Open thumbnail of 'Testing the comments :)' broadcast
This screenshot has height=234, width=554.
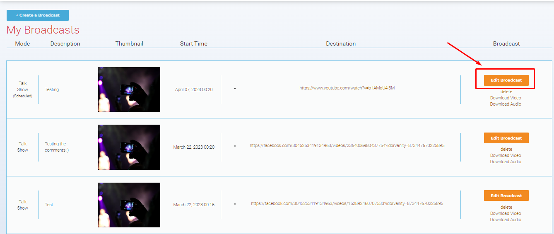(x=129, y=147)
